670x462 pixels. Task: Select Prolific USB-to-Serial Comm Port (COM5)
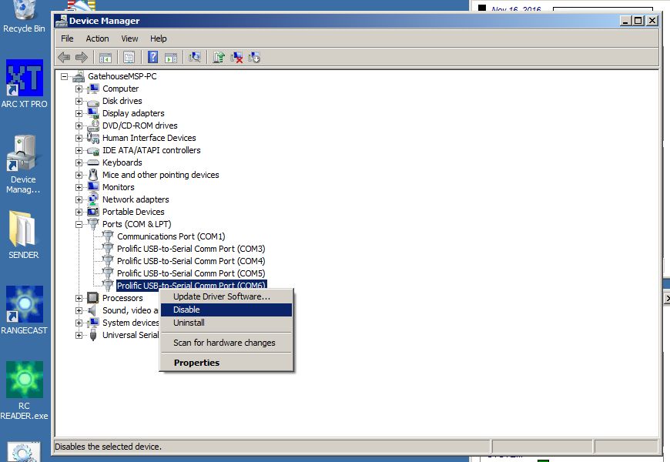click(x=191, y=273)
